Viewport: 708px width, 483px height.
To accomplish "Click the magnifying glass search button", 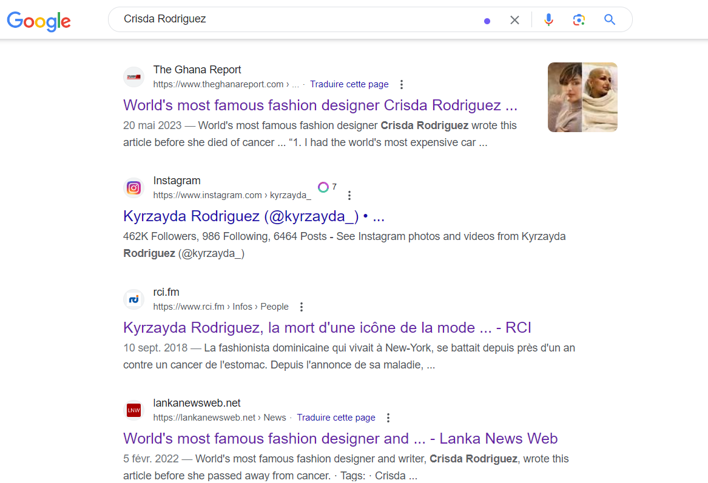I will 610,20.
